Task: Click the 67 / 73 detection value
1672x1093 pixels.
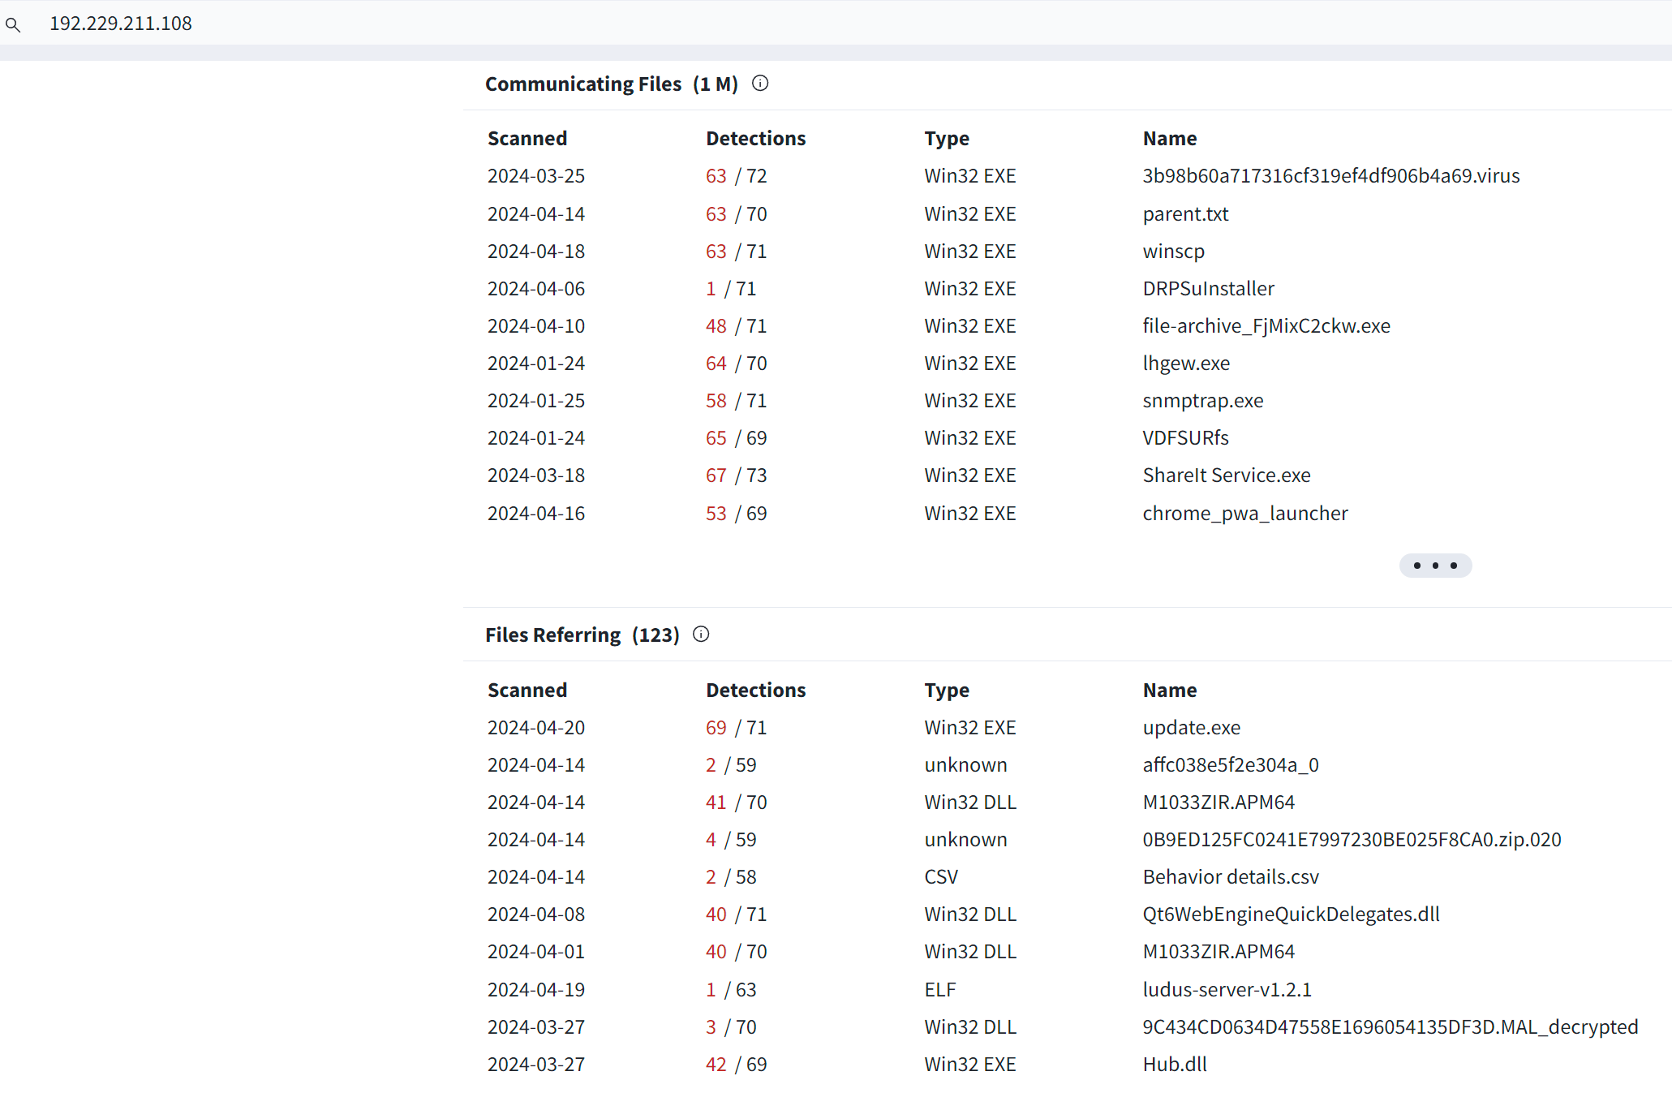Action: pyautogui.click(x=736, y=475)
